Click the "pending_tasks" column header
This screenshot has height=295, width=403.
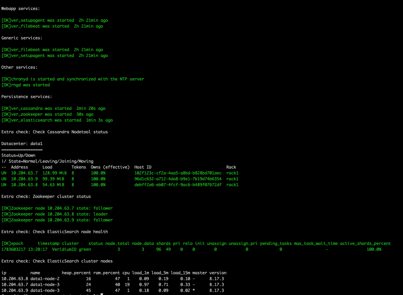point(276,244)
